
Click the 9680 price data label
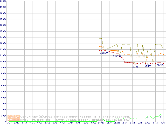click(148, 66)
